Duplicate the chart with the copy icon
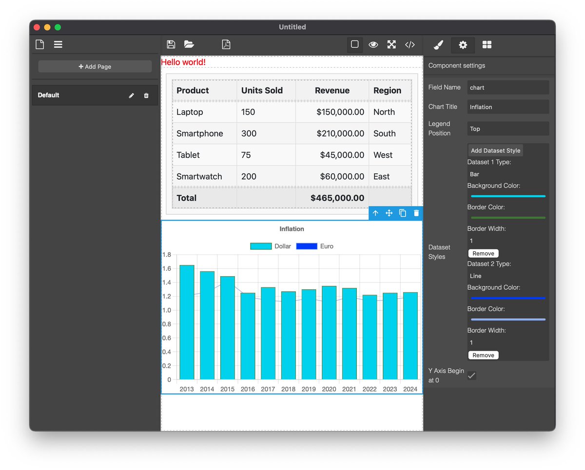Viewport: 585px width, 470px height. (403, 213)
